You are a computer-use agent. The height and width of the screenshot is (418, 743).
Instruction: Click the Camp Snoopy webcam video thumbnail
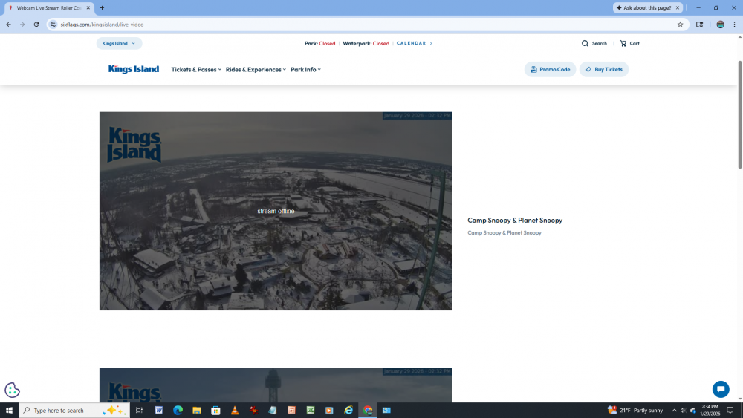276,211
